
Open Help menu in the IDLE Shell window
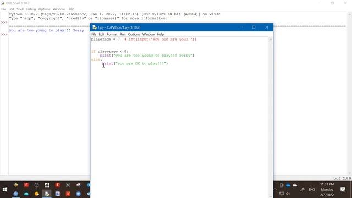tap(71, 9)
